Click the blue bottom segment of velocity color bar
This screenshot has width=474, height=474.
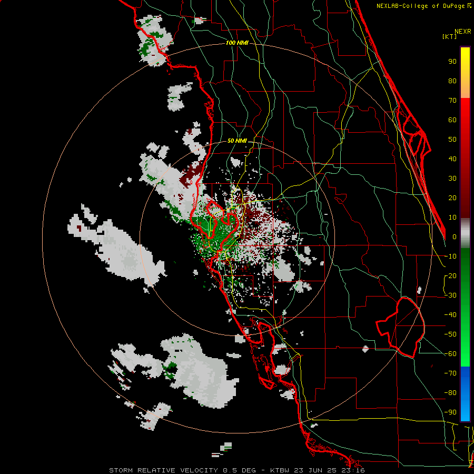coord(465,393)
